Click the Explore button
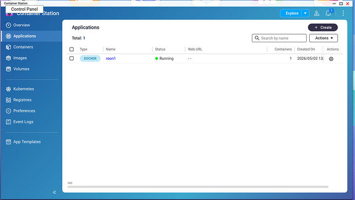 292,13
